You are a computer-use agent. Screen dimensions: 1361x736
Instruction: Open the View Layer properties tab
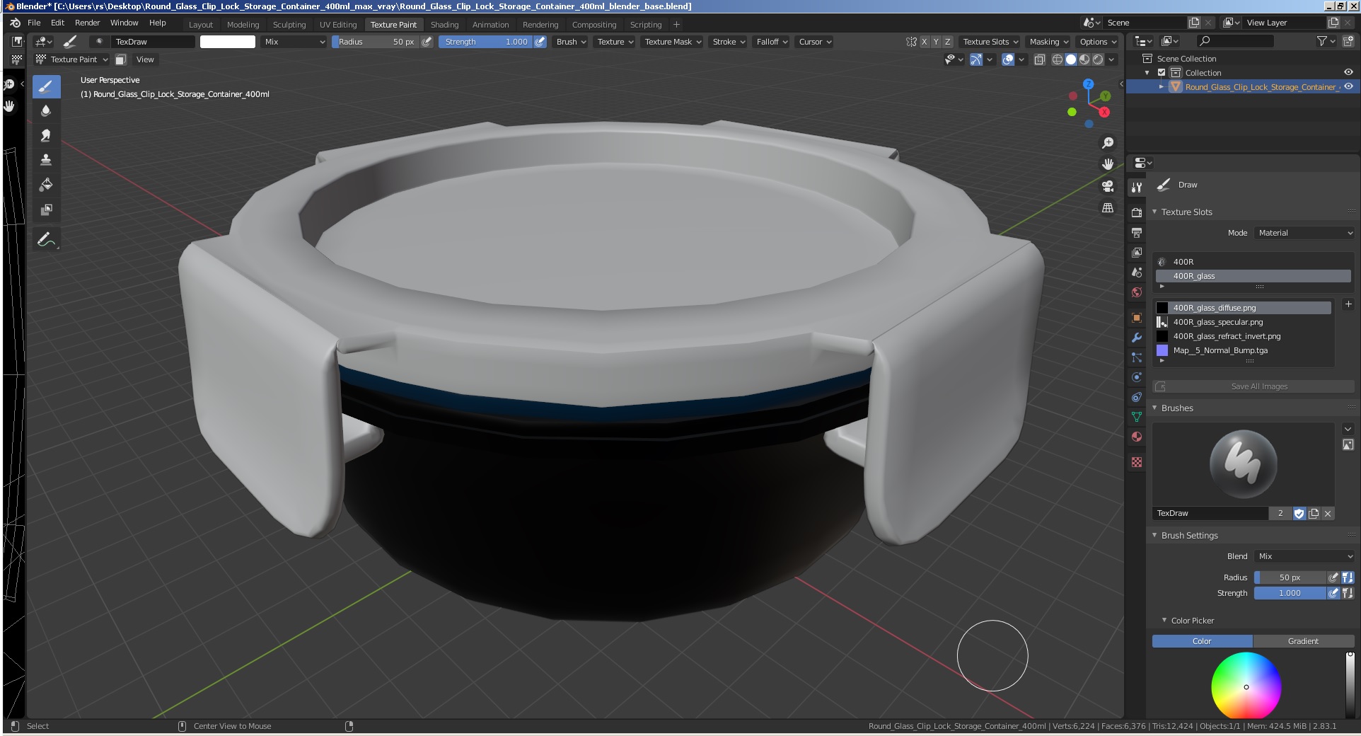coord(1137,252)
